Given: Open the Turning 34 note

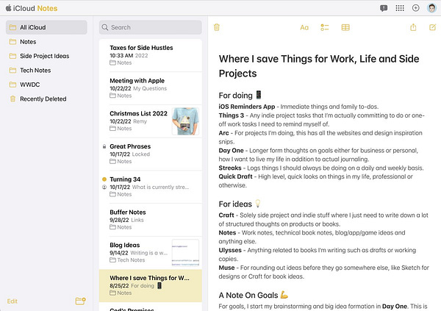Looking at the screenshot, I should click(151, 187).
